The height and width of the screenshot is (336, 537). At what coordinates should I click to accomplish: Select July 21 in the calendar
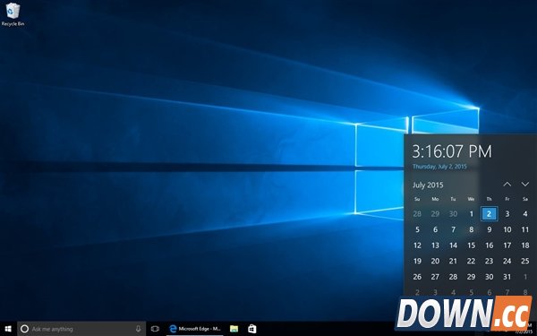(453, 262)
